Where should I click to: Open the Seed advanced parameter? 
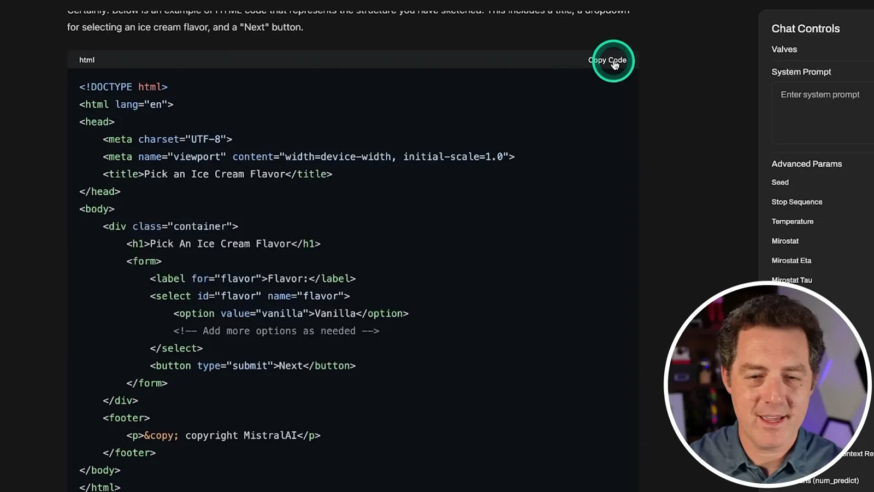click(780, 183)
